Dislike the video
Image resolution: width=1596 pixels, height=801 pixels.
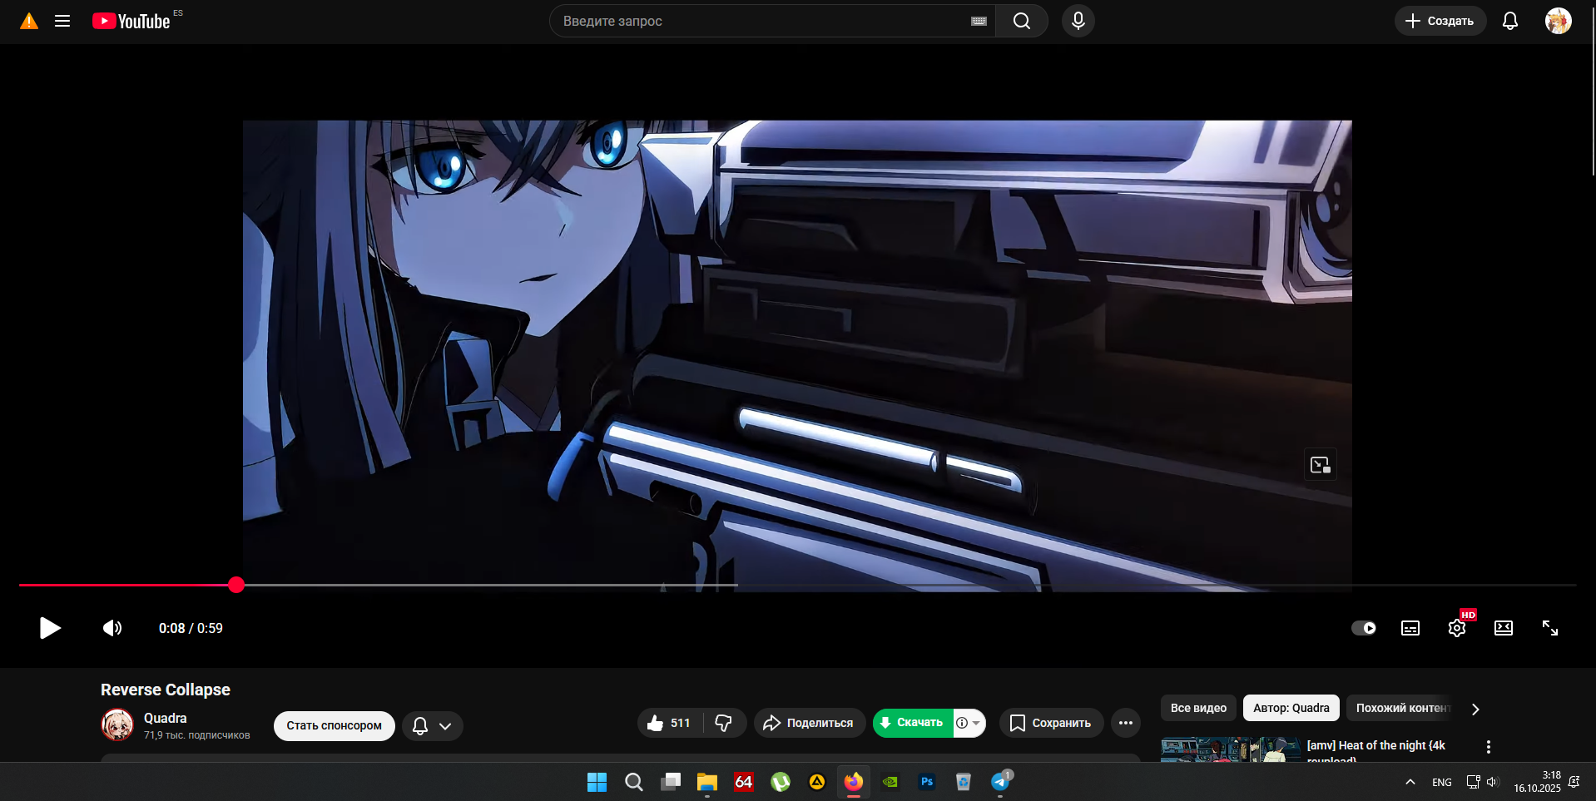[x=724, y=723]
